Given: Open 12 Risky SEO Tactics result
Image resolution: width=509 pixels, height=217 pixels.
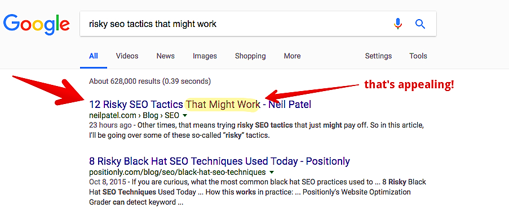Looking at the screenshot, I should [200, 105].
